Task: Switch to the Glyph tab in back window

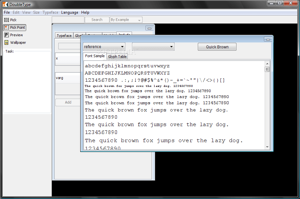Action: coord(77,36)
